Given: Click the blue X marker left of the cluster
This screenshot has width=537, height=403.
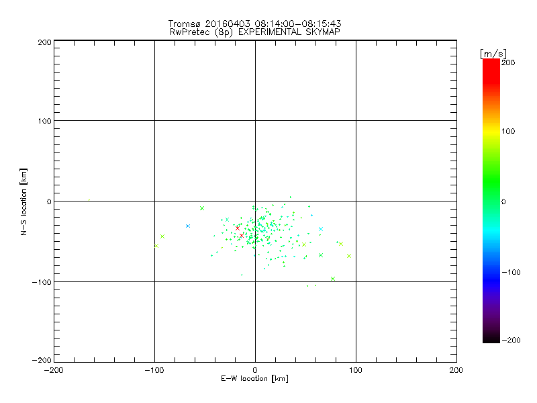Looking at the screenshot, I should (x=188, y=226).
